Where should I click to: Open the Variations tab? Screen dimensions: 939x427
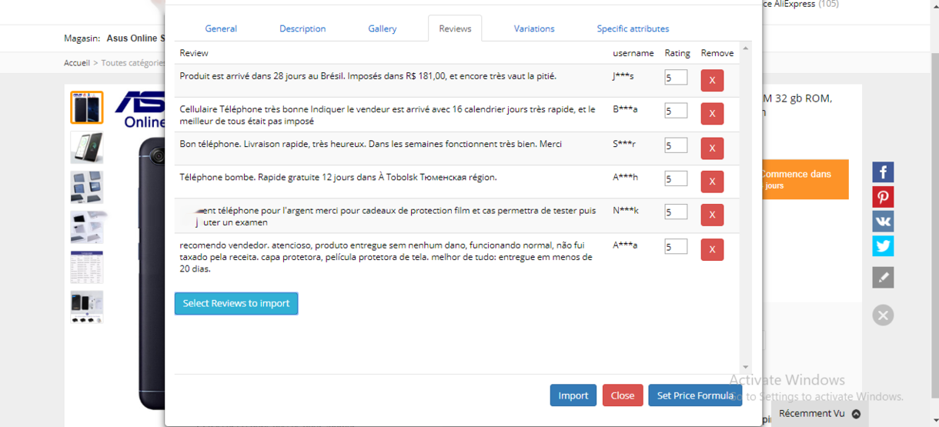pyautogui.click(x=534, y=28)
